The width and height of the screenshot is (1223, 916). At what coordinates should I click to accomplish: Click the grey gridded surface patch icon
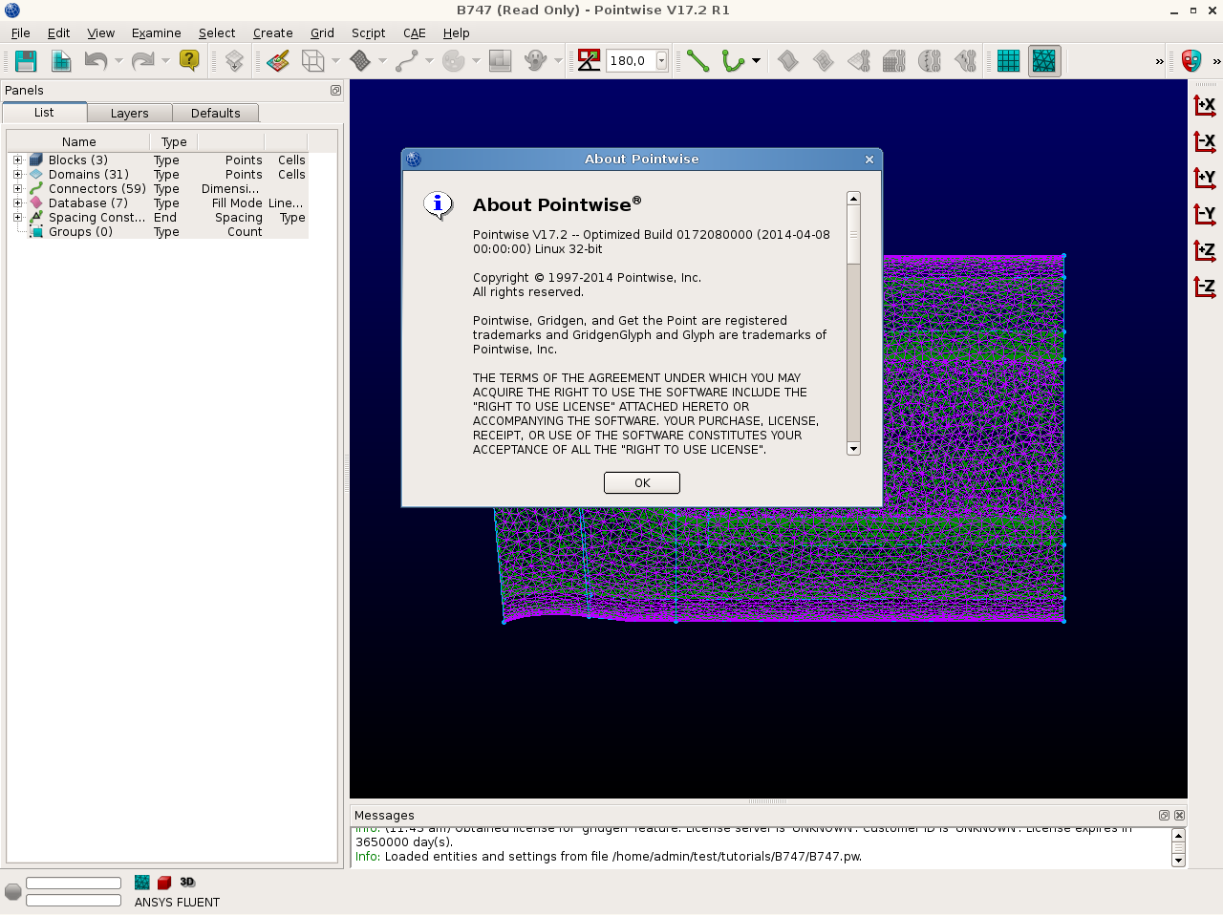[x=823, y=61]
